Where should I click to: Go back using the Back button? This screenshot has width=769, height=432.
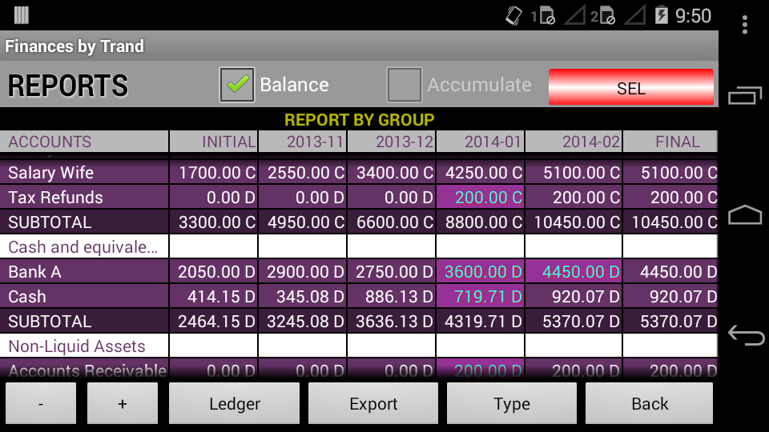pos(649,404)
